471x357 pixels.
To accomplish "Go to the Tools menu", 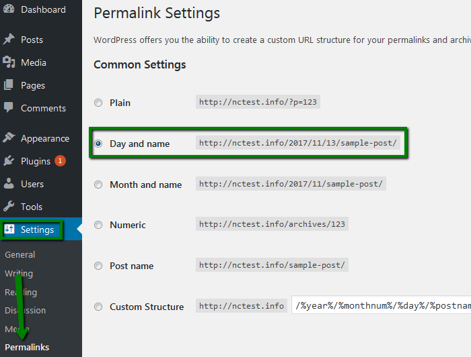I will [x=32, y=207].
